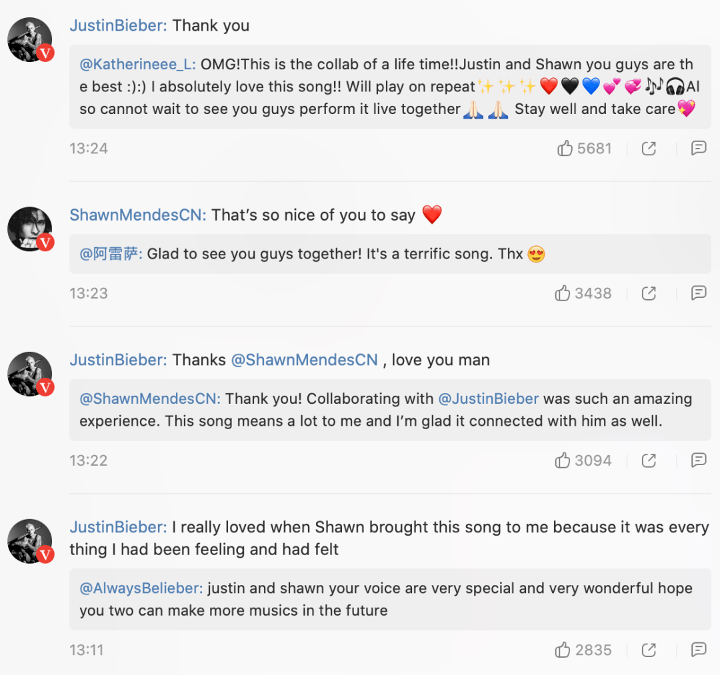Screen dimensions: 720x675
Task: Reply to the 13:24 "Thank you" comment
Action: (x=698, y=148)
